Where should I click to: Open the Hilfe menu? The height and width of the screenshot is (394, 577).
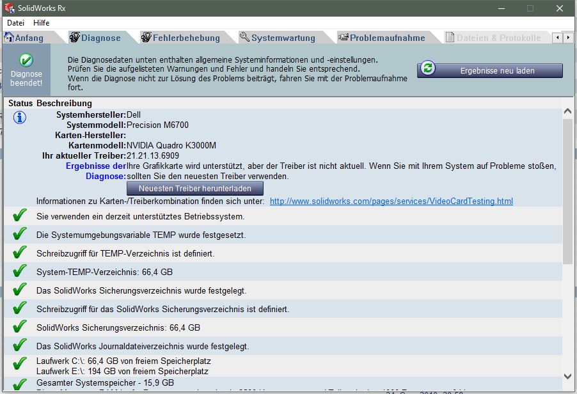(x=41, y=23)
